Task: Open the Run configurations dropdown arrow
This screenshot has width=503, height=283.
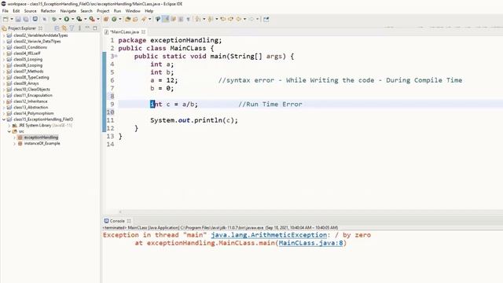Action: (72, 19)
